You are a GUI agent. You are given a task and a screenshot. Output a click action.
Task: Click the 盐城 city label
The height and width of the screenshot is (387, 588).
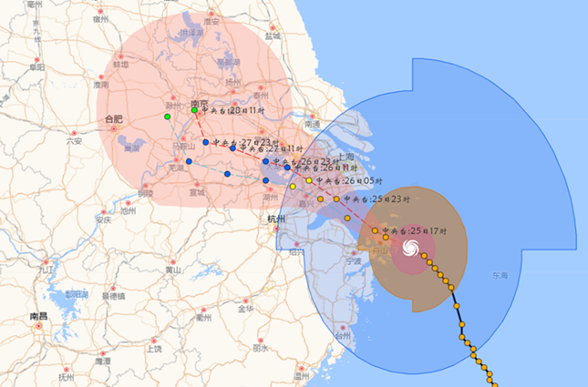click(x=272, y=36)
